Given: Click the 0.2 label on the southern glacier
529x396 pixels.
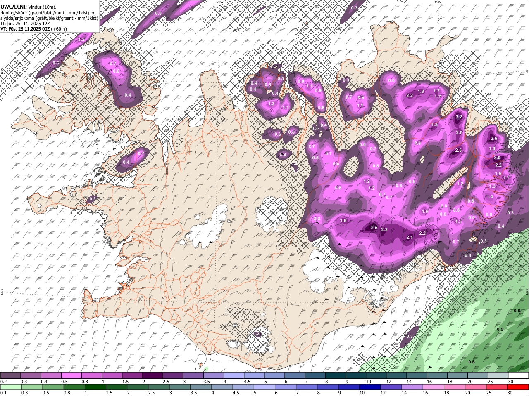Looking at the screenshot, I should [257, 333].
